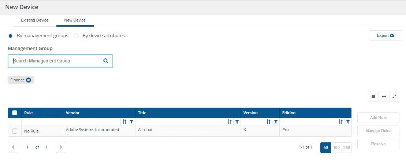The width and height of the screenshot is (406, 165).
Task: Sort the Title column using its sort icon
Action: tap(230, 122)
